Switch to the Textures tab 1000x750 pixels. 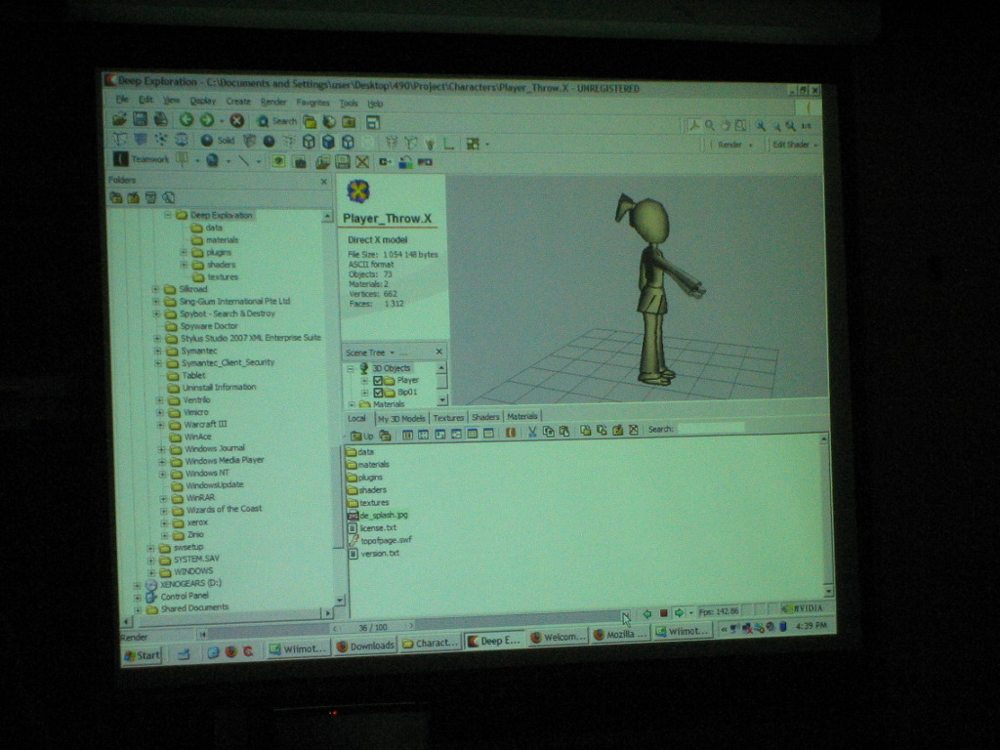click(x=448, y=417)
